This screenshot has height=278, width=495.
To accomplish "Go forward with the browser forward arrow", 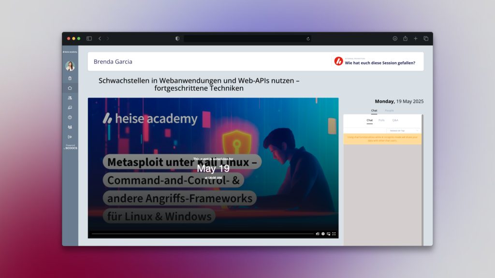I will tap(108, 39).
